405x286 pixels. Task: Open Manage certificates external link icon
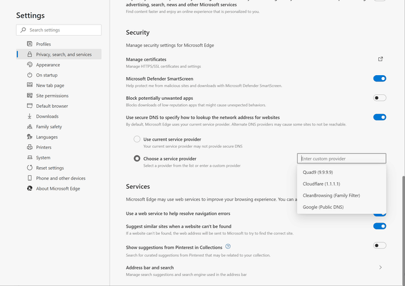pos(380,59)
